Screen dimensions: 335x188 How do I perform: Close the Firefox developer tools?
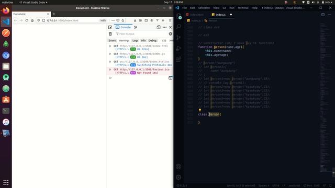(x=171, y=27)
